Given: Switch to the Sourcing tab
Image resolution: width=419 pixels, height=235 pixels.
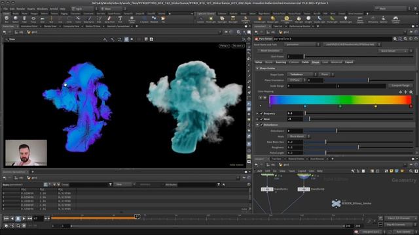Looking at the screenshot, I should [281, 63].
